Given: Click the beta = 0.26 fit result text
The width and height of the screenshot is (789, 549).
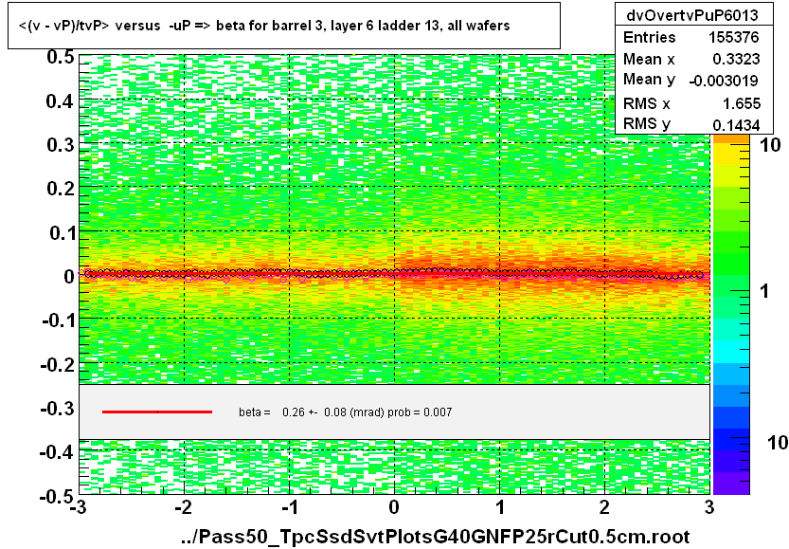Looking at the screenshot, I should 345,412.
